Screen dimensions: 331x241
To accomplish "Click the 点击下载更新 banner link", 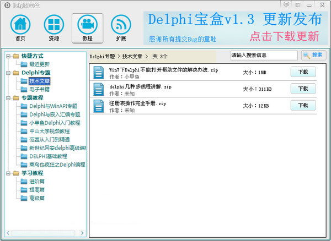I will (x=284, y=36).
